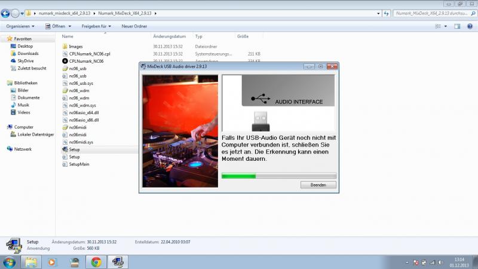Select Downloads in the navigation pane

click(x=27, y=53)
